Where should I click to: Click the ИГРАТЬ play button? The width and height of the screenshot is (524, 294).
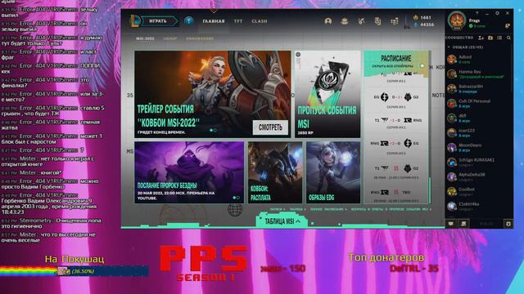click(159, 21)
